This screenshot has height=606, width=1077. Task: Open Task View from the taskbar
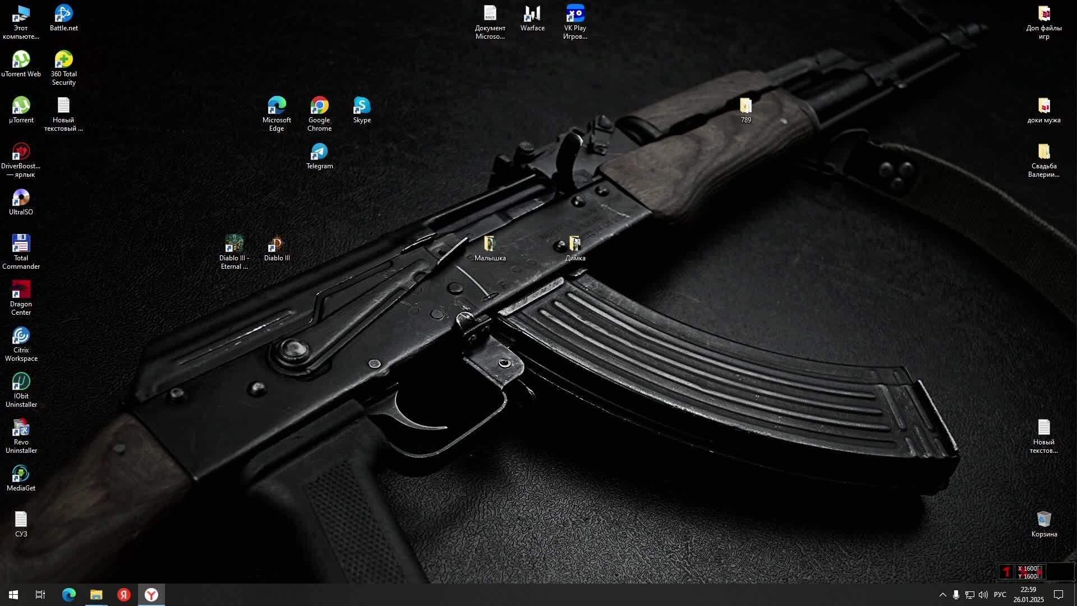click(x=40, y=595)
